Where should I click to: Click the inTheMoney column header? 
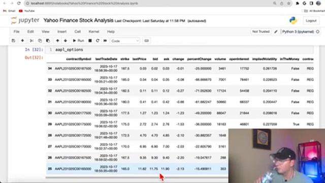pos(289,59)
